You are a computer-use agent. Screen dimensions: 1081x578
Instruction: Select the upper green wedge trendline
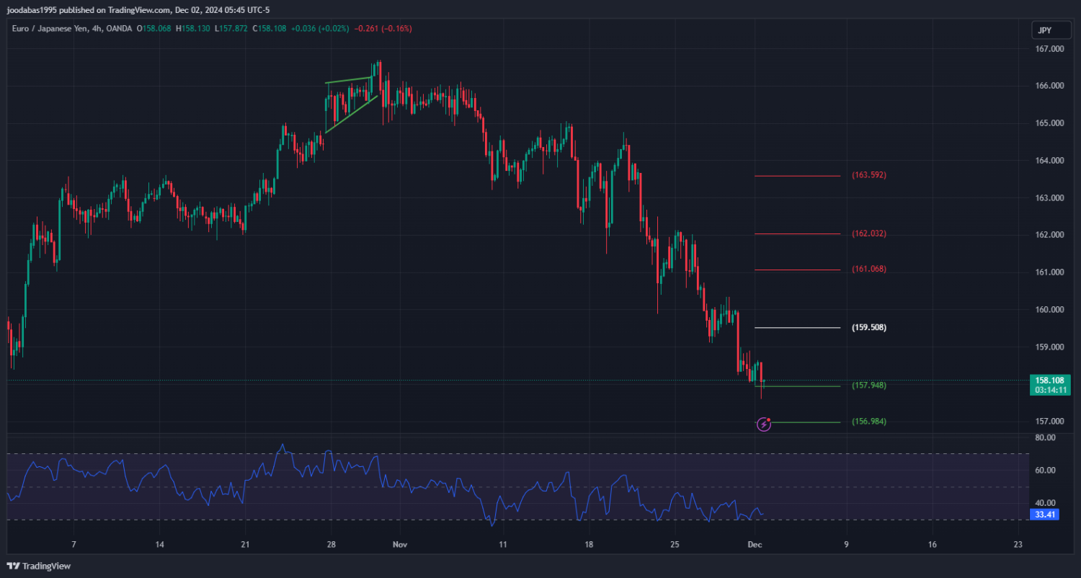coord(349,79)
